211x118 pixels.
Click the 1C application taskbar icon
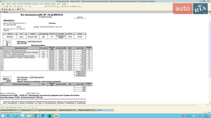[56, 116]
